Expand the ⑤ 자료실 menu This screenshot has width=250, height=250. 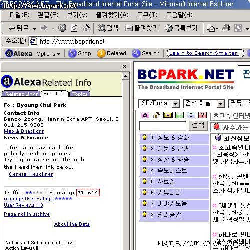174,181
